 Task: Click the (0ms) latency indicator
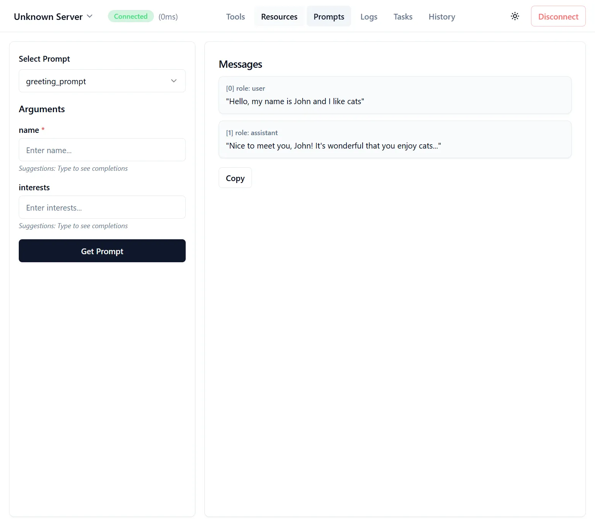point(168,16)
